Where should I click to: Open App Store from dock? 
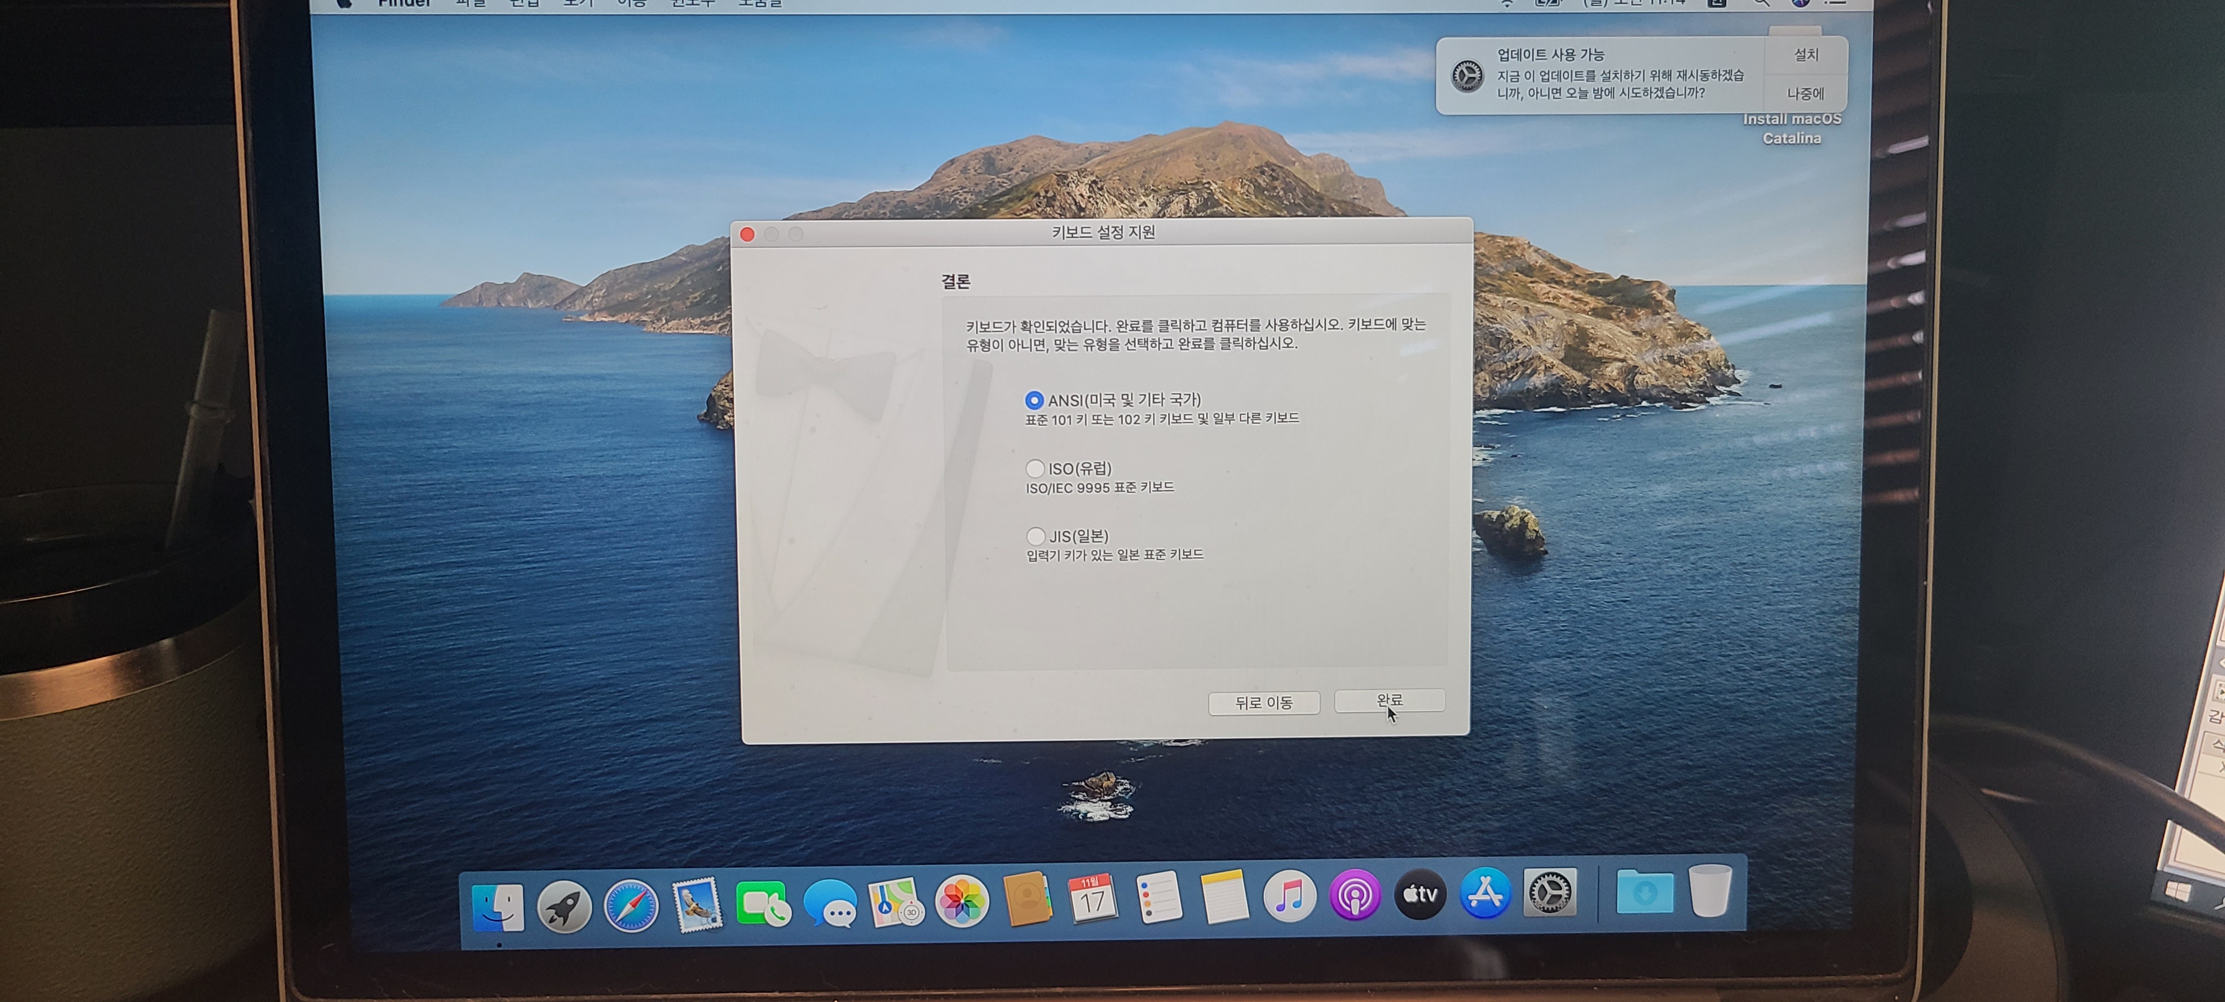(x=1485, y=893)
